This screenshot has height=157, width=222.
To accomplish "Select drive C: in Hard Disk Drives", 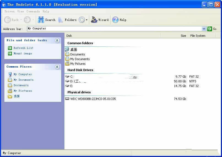I will (x=72, y=77).
